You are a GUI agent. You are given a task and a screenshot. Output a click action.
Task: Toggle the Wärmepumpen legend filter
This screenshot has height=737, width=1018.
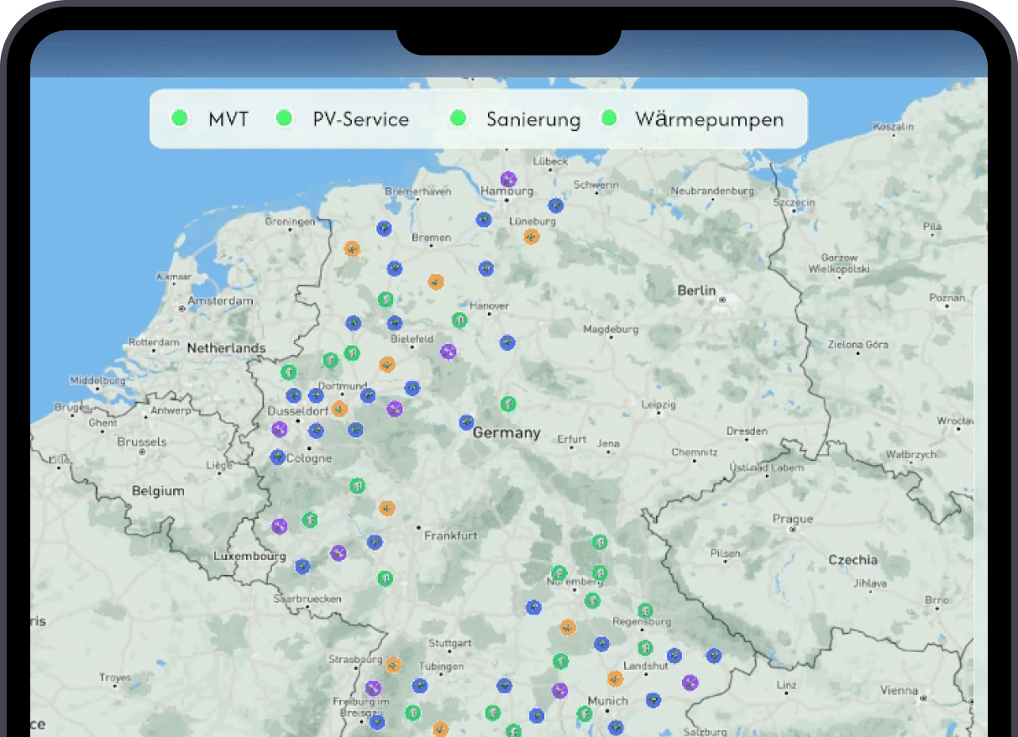click(x=692, y=118)
